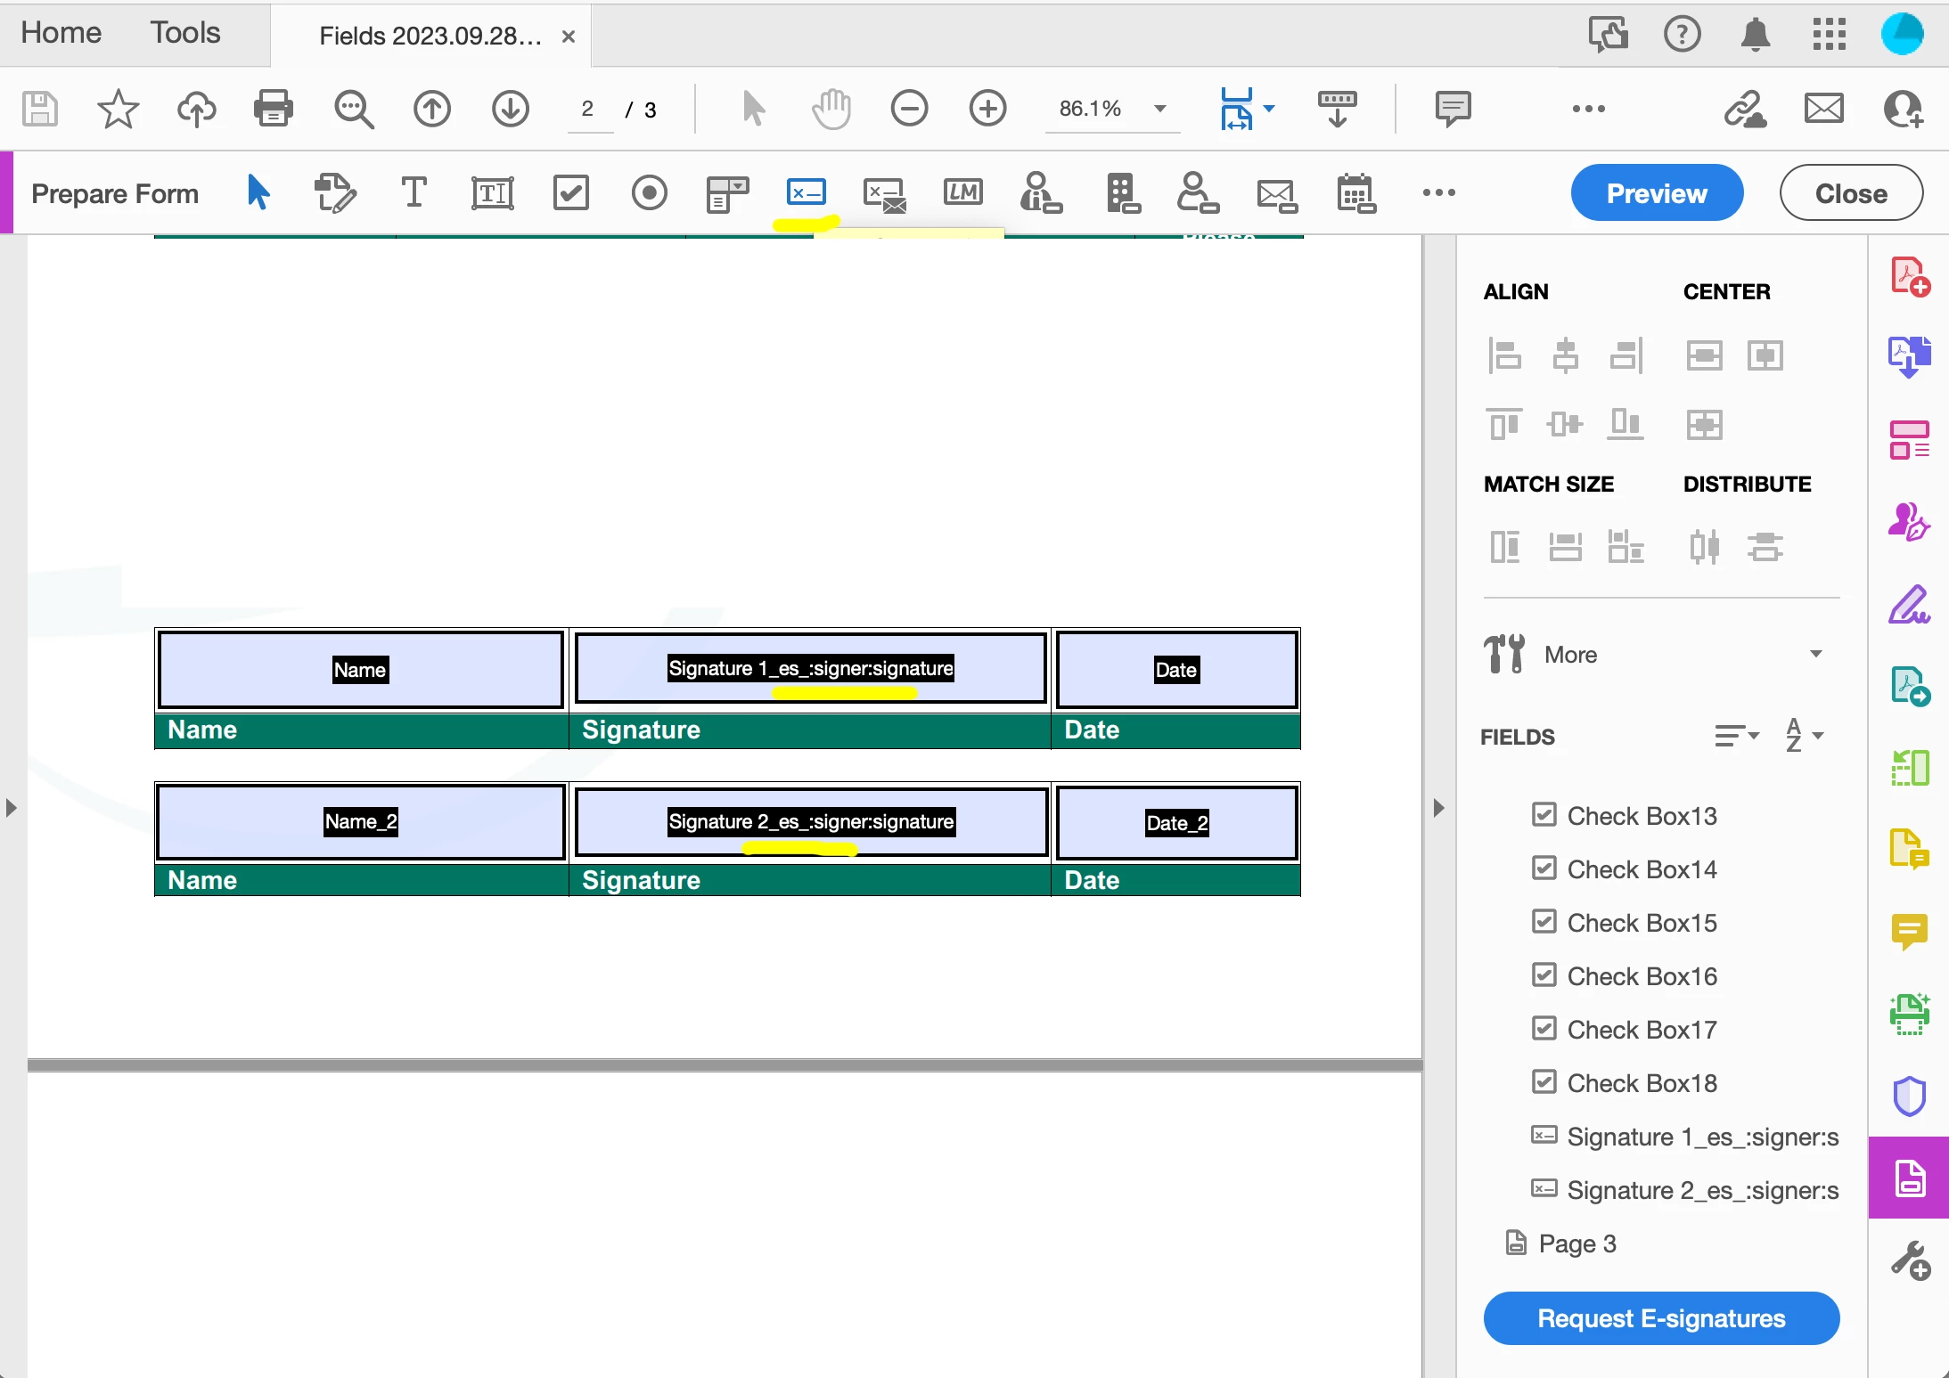Choose the Add Text Field tool
The width and height of the screenshot is (1949, 1378).
pos(492,192)
